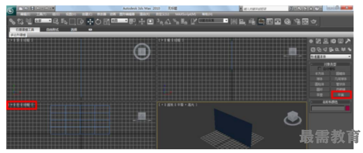Activate the Select Object tool
Image resolution: width=363 pixels, height=153 pixels.
tap(56, 22)
